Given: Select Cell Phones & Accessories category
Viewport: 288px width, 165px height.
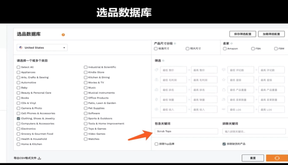Looking at the screenshot, I should coord(18,114).
